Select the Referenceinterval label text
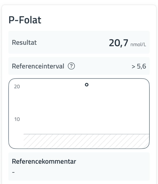158x184 pixels. point(38,66)
